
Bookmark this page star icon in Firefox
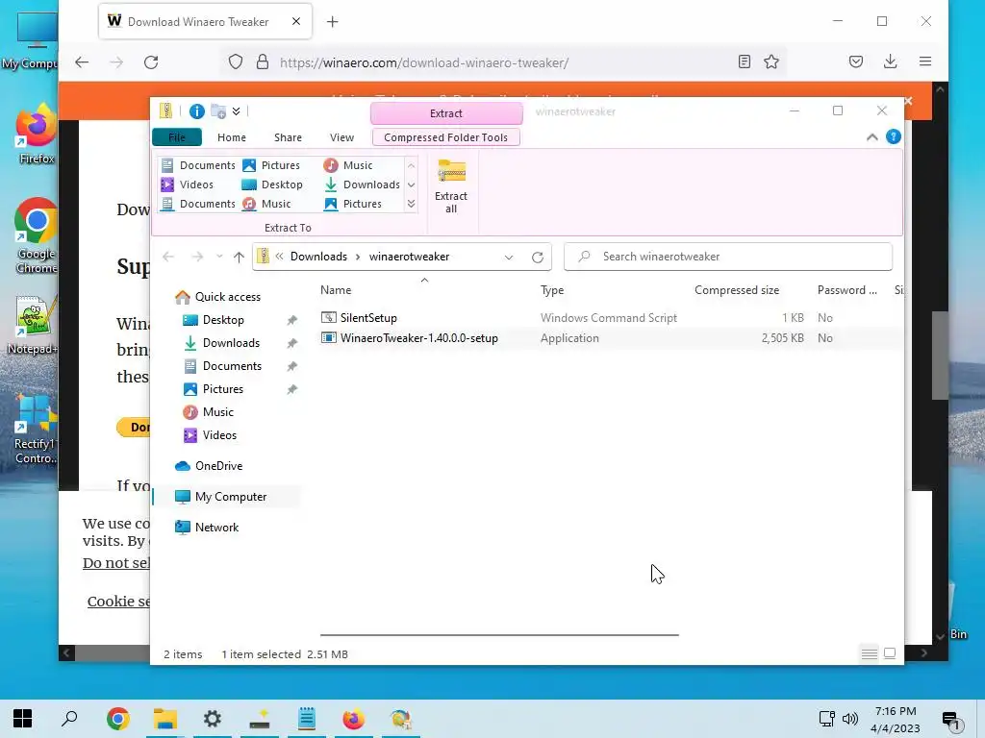pos(771,61)
